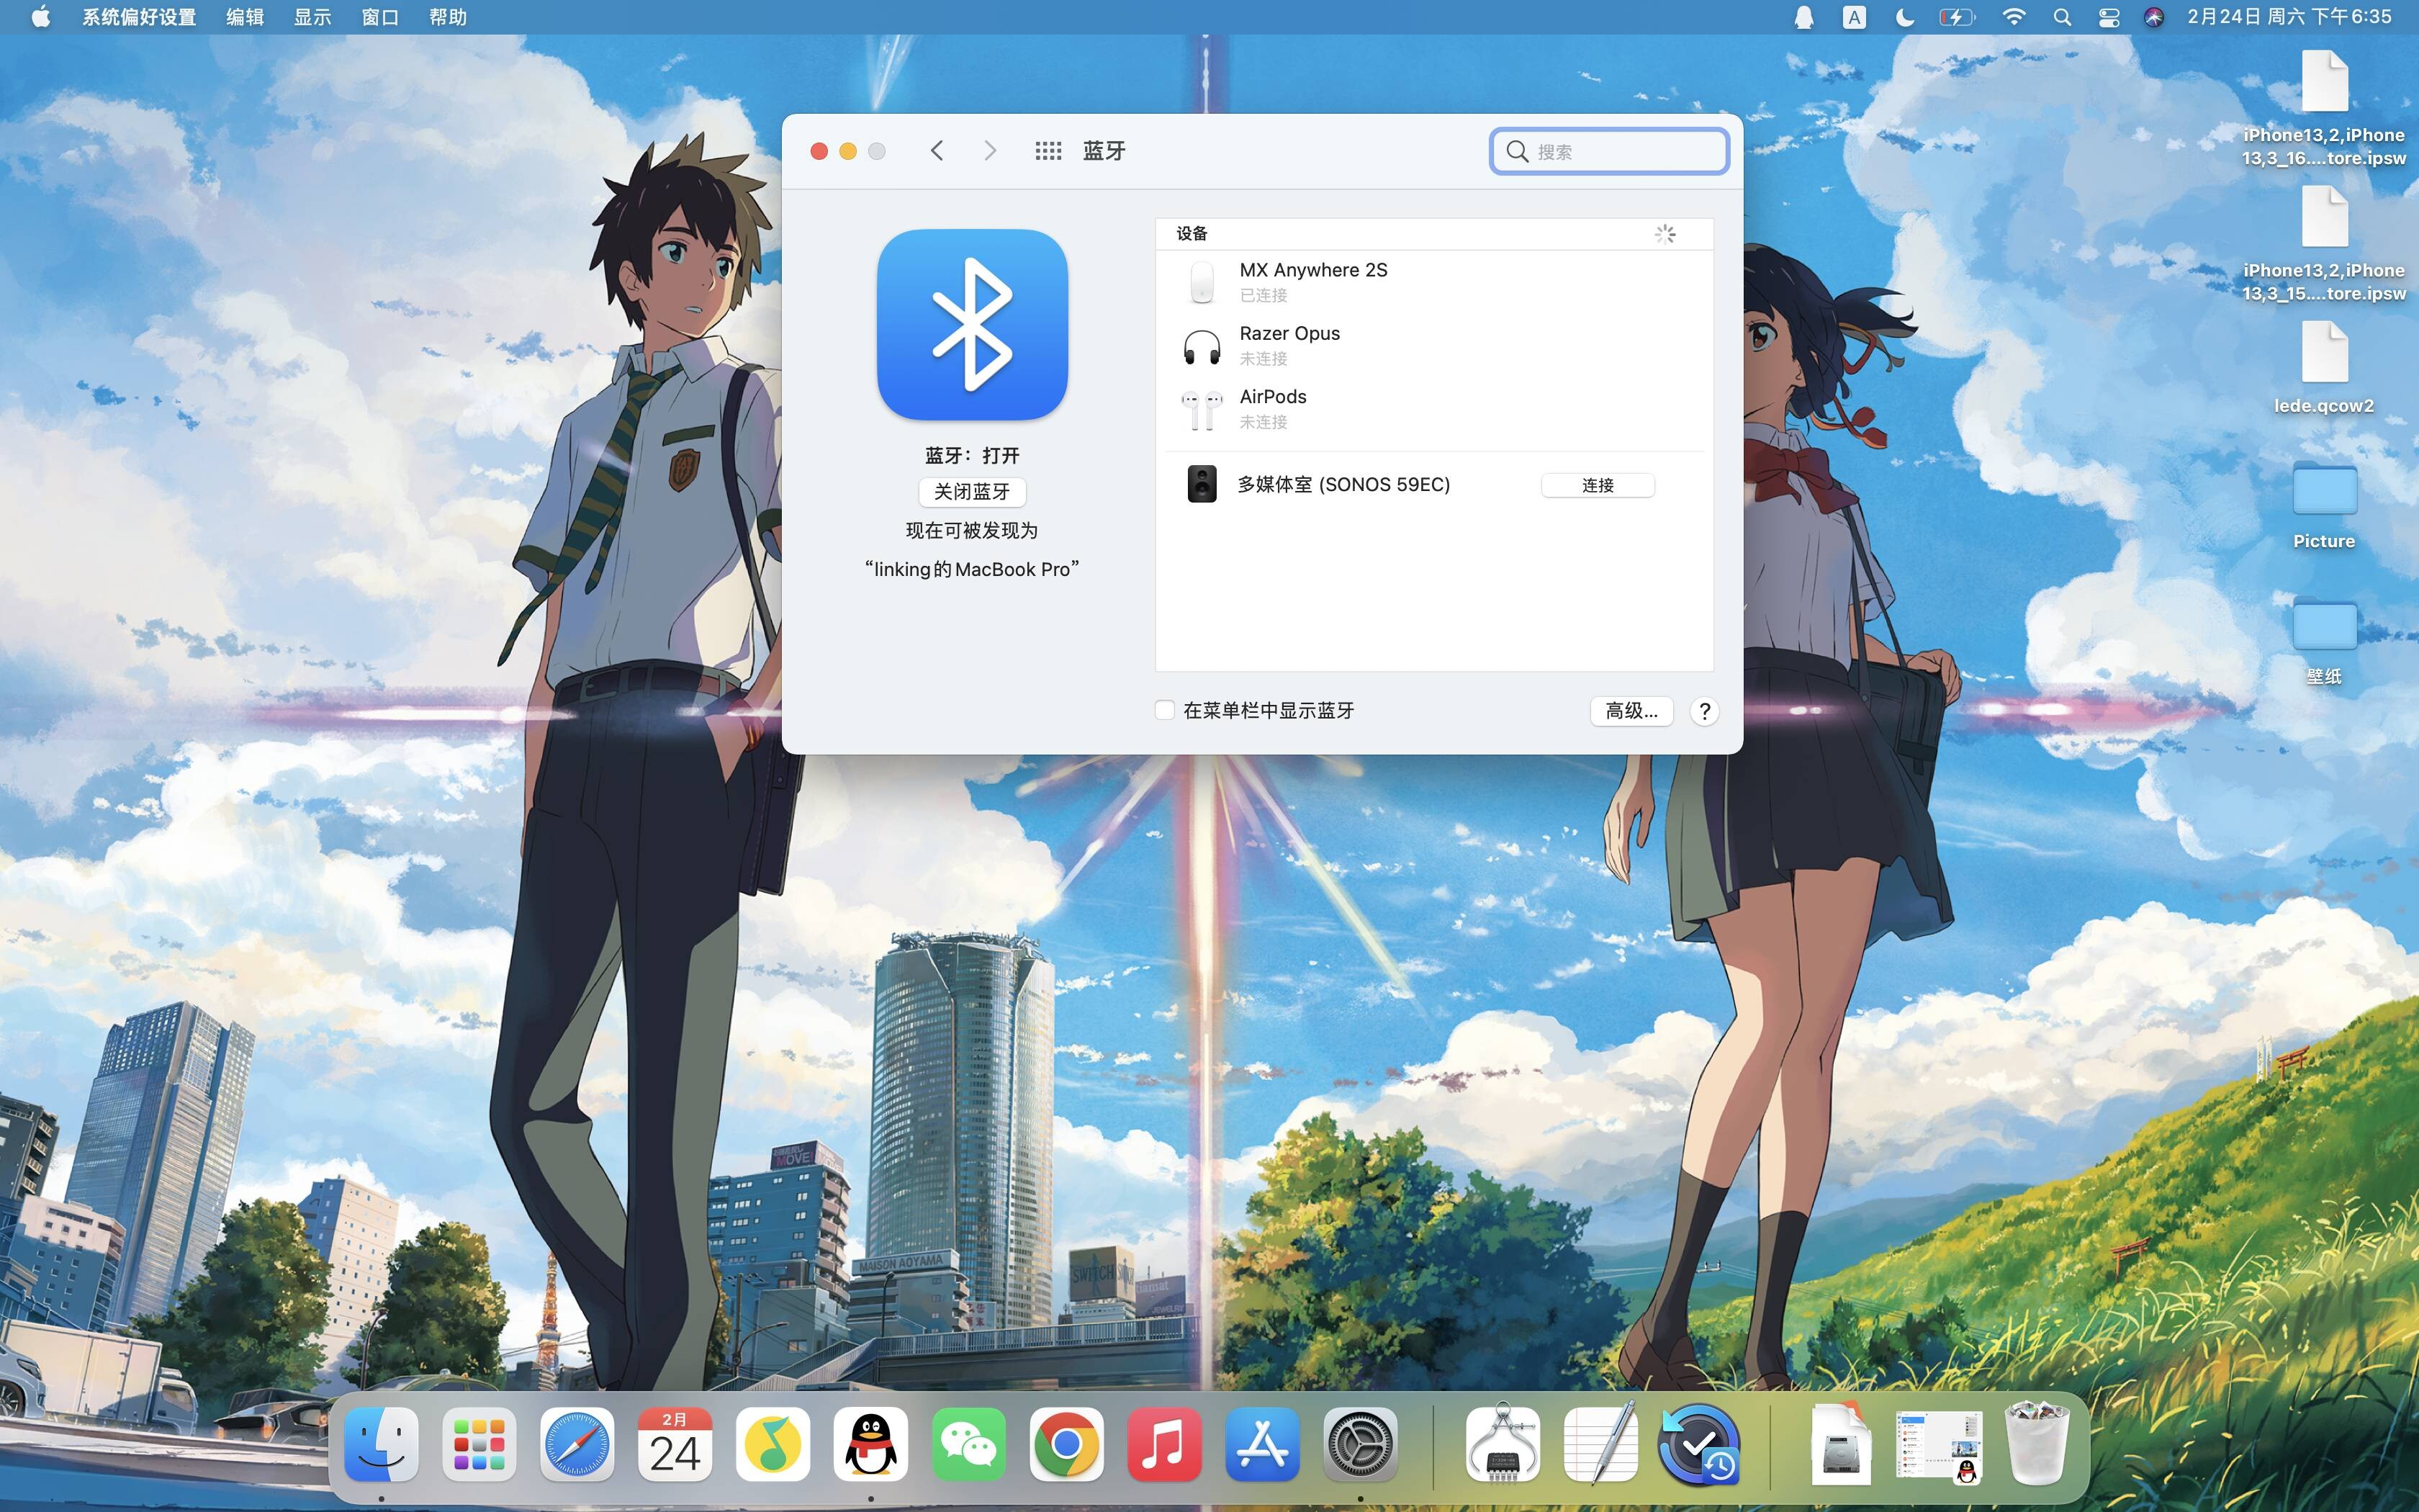The width and height of the screenshot is (2419, 1512).
Task: Open the 编辑 menu
Action: tap(245, 17)
